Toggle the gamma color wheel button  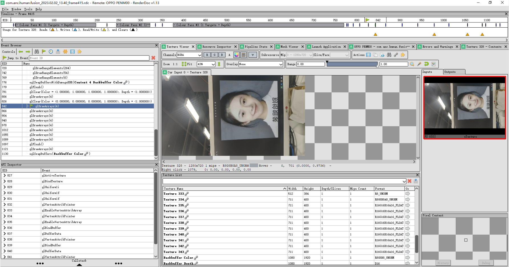[236, 55]
